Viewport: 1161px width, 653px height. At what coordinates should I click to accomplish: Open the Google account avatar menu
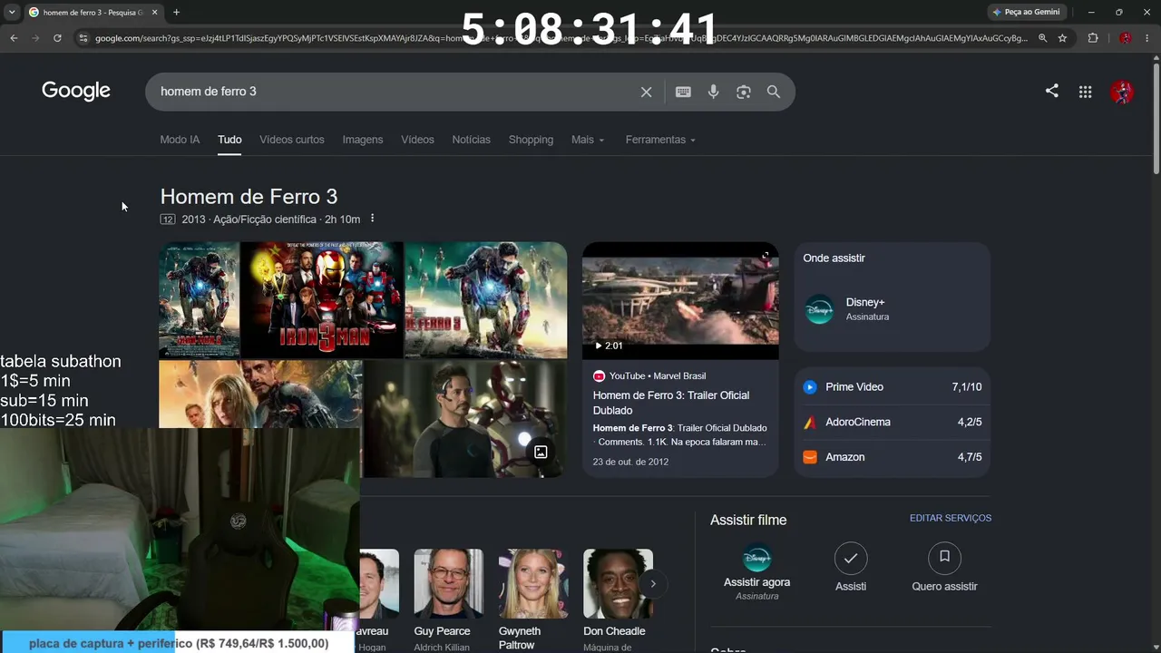(x=1122, y=92)
